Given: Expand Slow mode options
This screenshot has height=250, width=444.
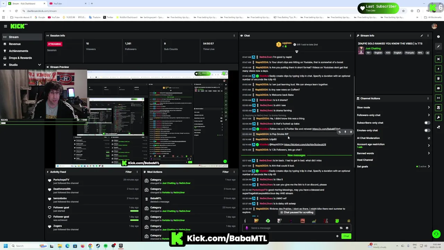Looking at the screenshot, I should (429, 108).
